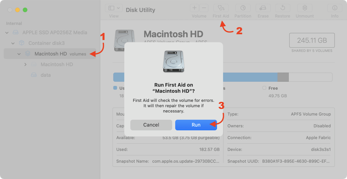Click the 53.5 GB available value

[x=191, y=138]
